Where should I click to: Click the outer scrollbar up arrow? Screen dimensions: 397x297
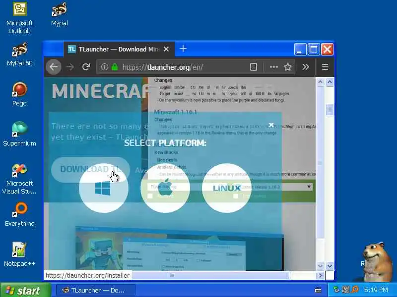[x=330, y=82]
